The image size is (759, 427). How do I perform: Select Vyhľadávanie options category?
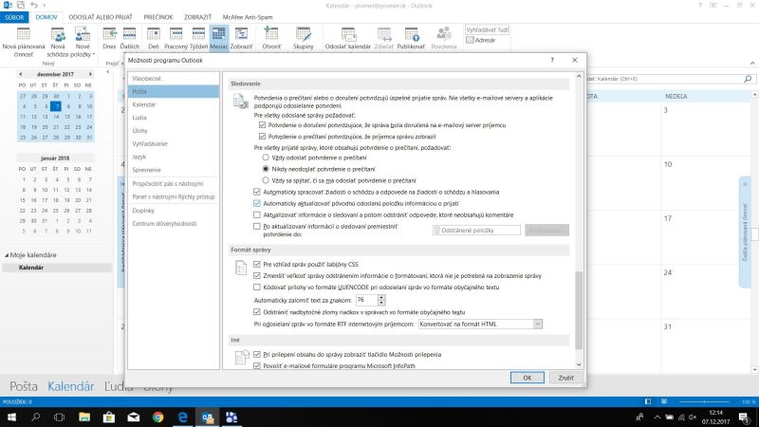[174, 144]
